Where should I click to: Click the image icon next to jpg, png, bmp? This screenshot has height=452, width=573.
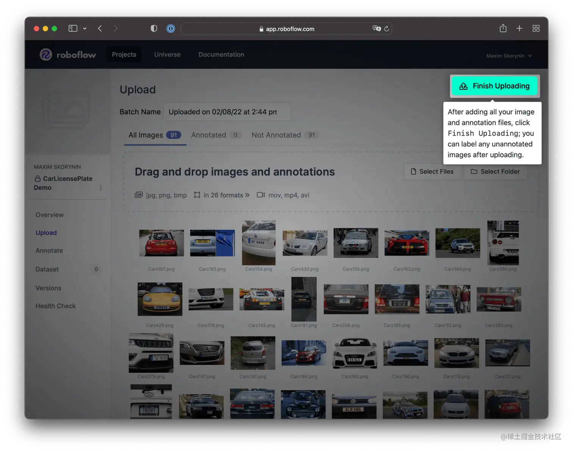click(139, 195)
